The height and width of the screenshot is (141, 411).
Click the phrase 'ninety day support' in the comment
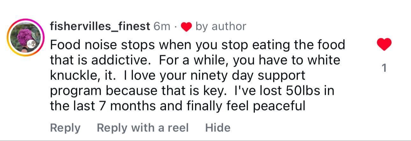click(250, 75)
